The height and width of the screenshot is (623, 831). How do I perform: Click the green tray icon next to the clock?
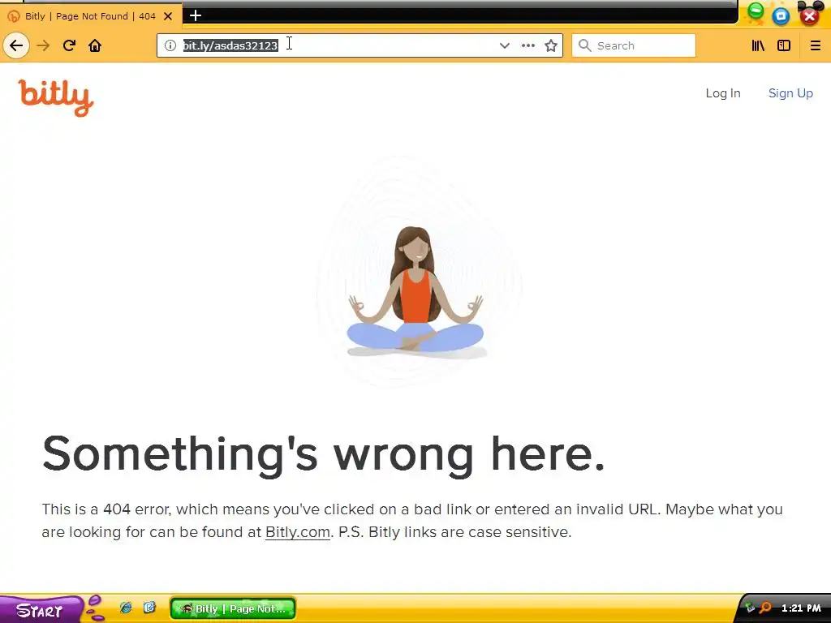pyautogui.click(x=750, y=608)
